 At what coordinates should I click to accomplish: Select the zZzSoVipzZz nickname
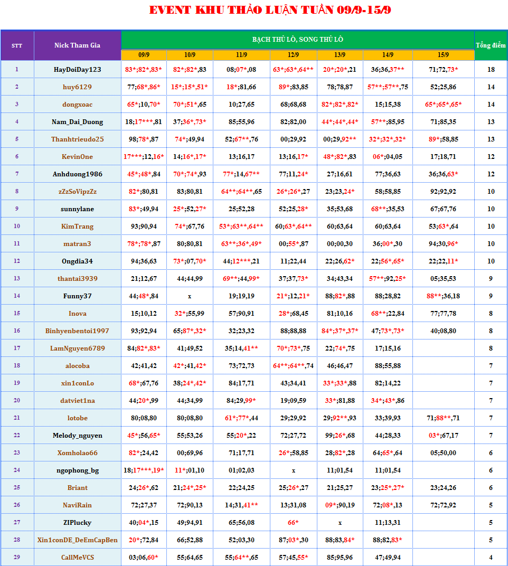pyautogui.click(x=77, y=192)
